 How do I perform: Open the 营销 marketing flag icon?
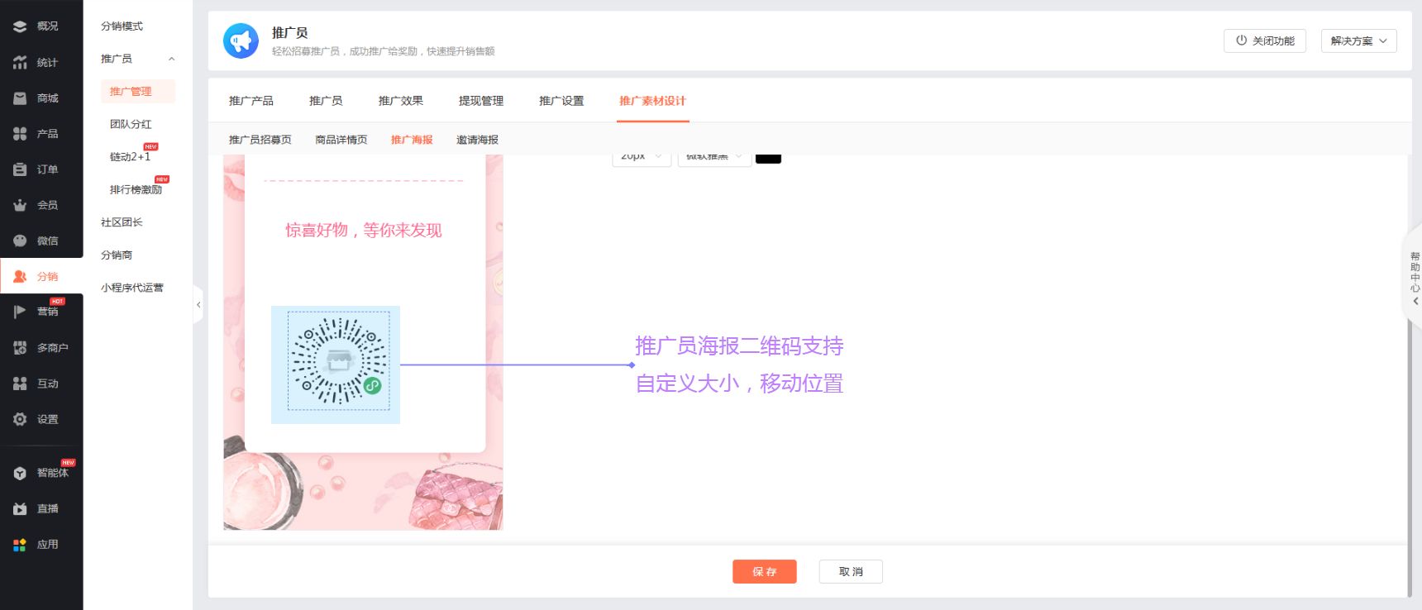pos(20,312)
